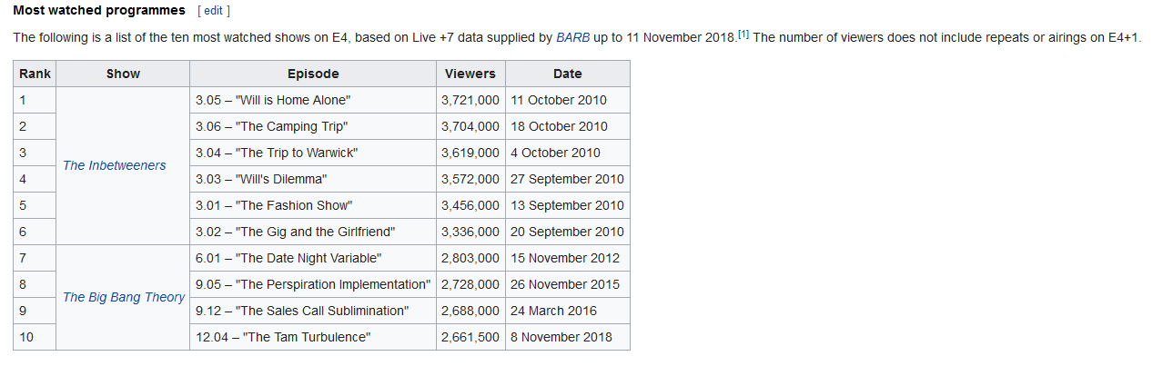1163x366 pixels.
Task: Click the 13 September 2010 date cell
Action: coord(568,205)
